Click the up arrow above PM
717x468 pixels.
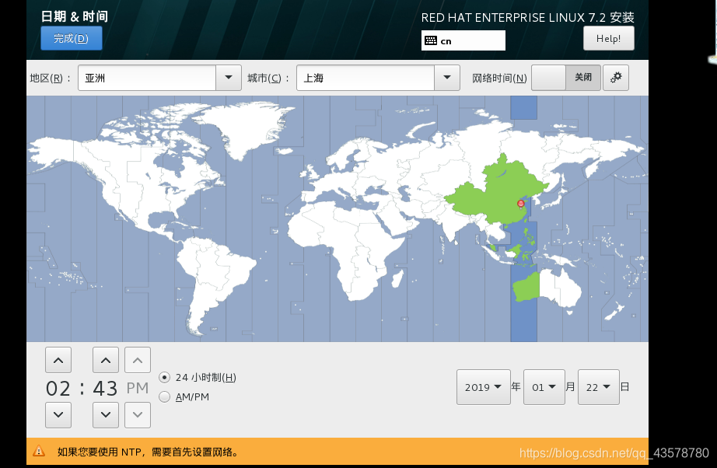click(x=138, y=360)
